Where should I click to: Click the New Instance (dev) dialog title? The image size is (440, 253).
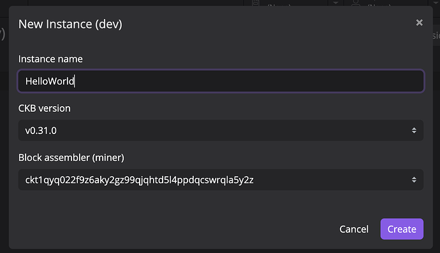pyautogui.click(x=70, y=24)
